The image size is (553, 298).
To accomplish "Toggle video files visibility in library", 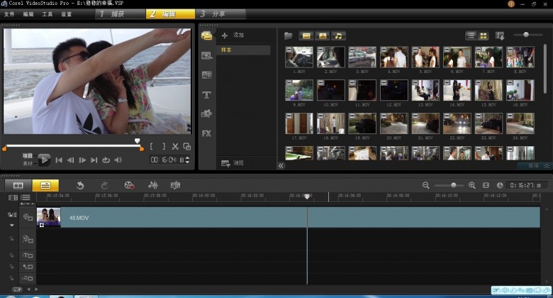I will (x=306, y=35).
